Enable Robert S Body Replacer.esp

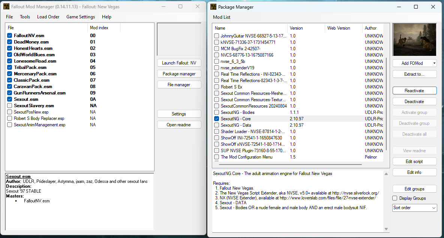[10, 118]
